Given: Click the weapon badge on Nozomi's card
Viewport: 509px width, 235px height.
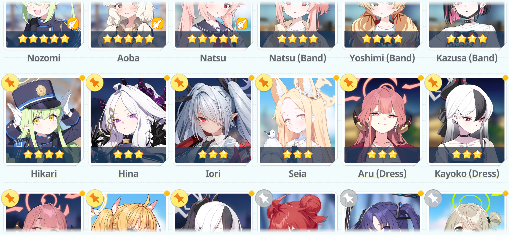Looking at the screenshot, I should click(x=73, y=24).
